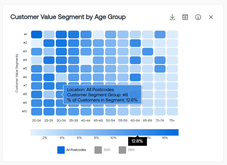Select heatmap cell segment #3, age 65-69
This screenshot has height=165, width=227.
click(x=147, y=51)
